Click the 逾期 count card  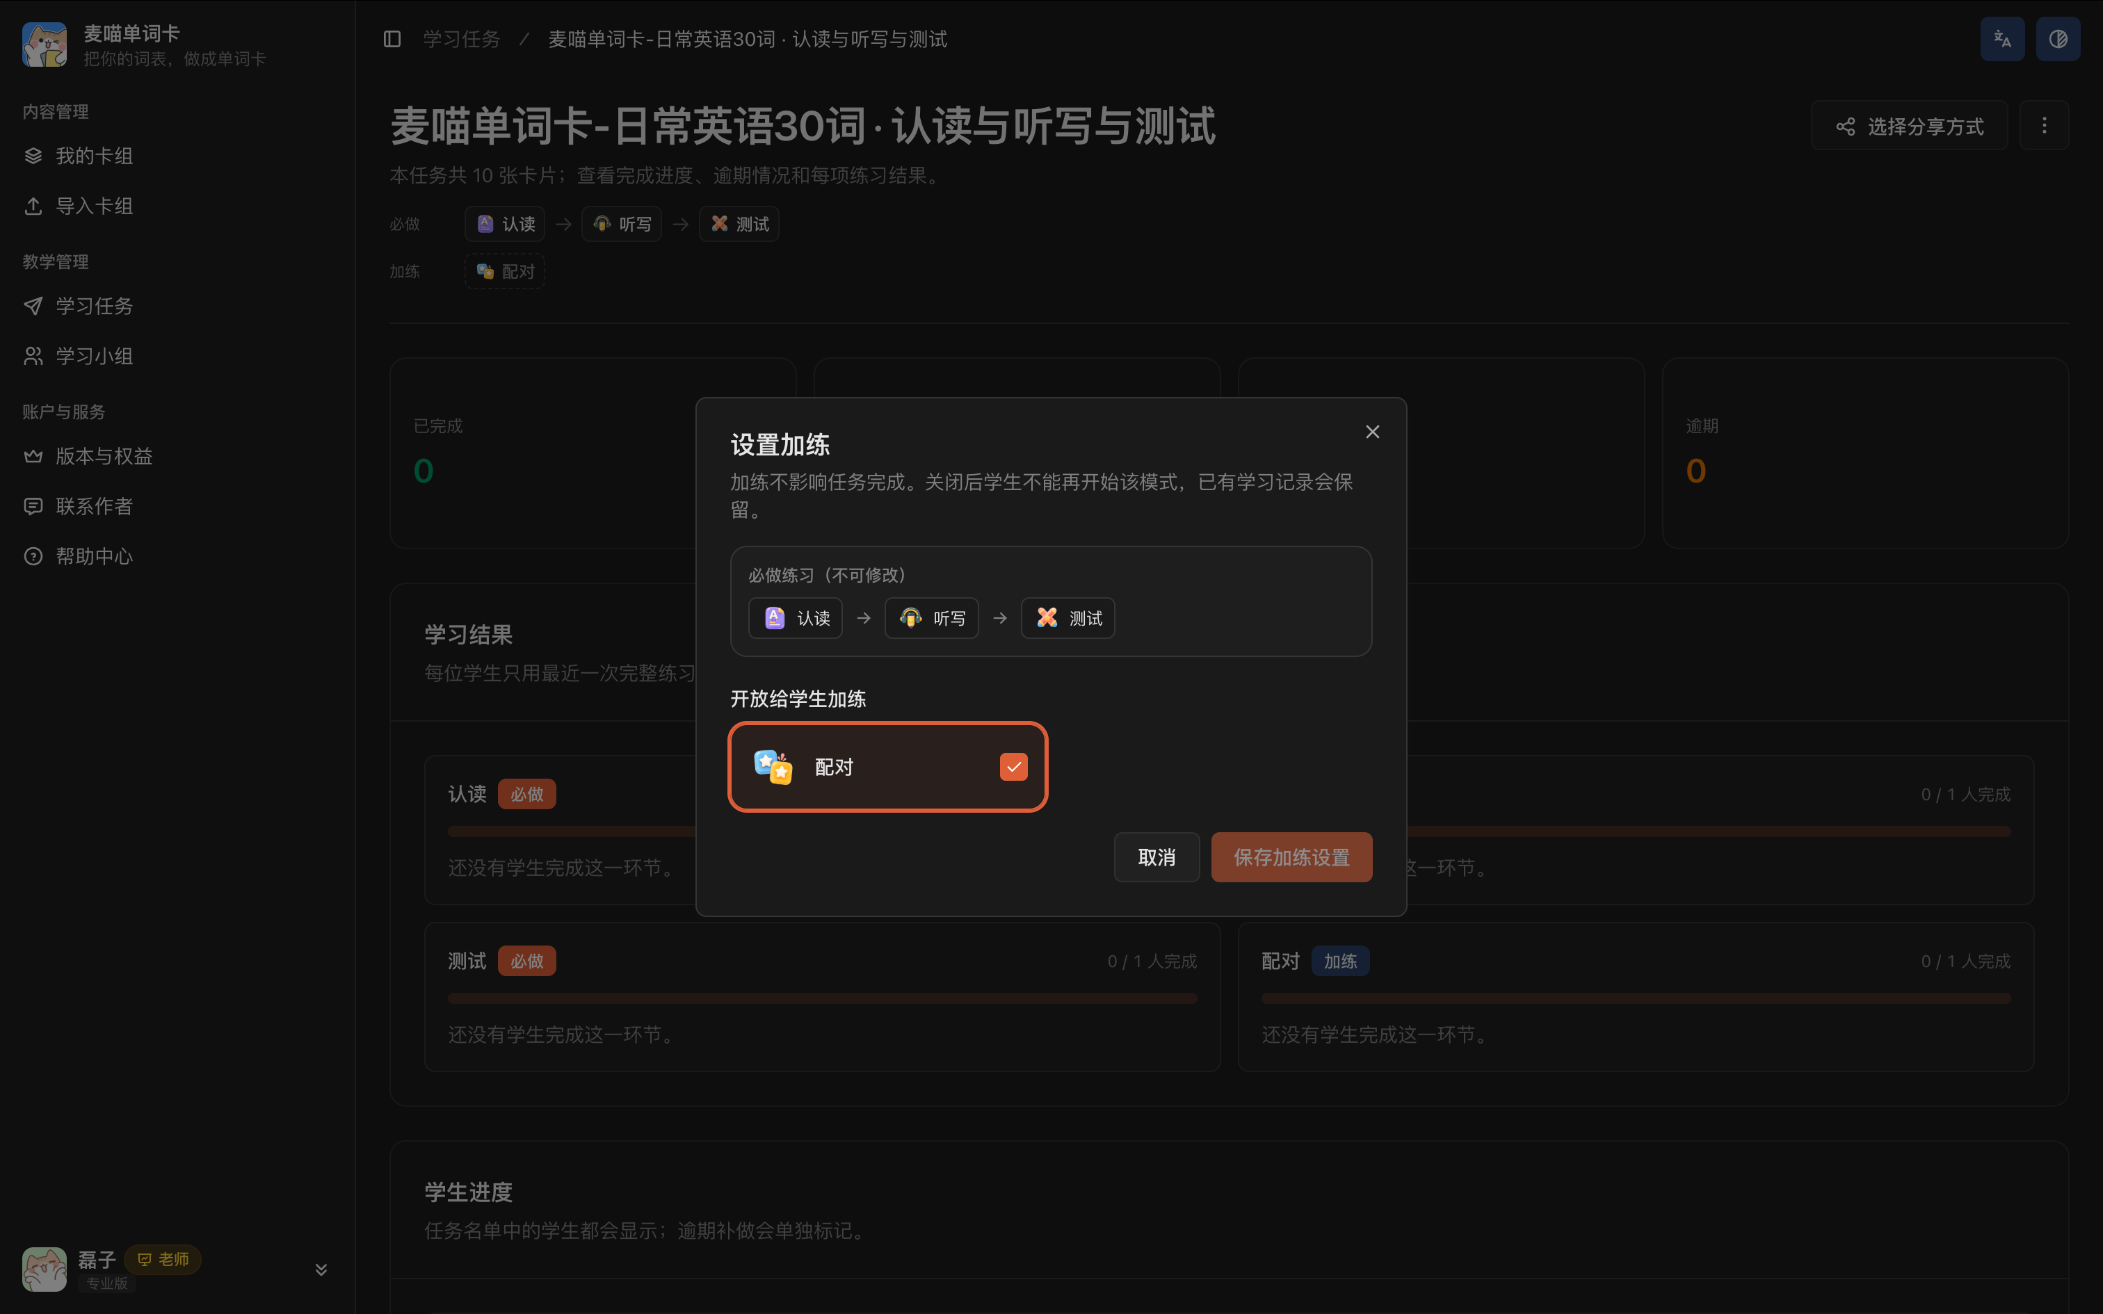tap(1865, 453)
